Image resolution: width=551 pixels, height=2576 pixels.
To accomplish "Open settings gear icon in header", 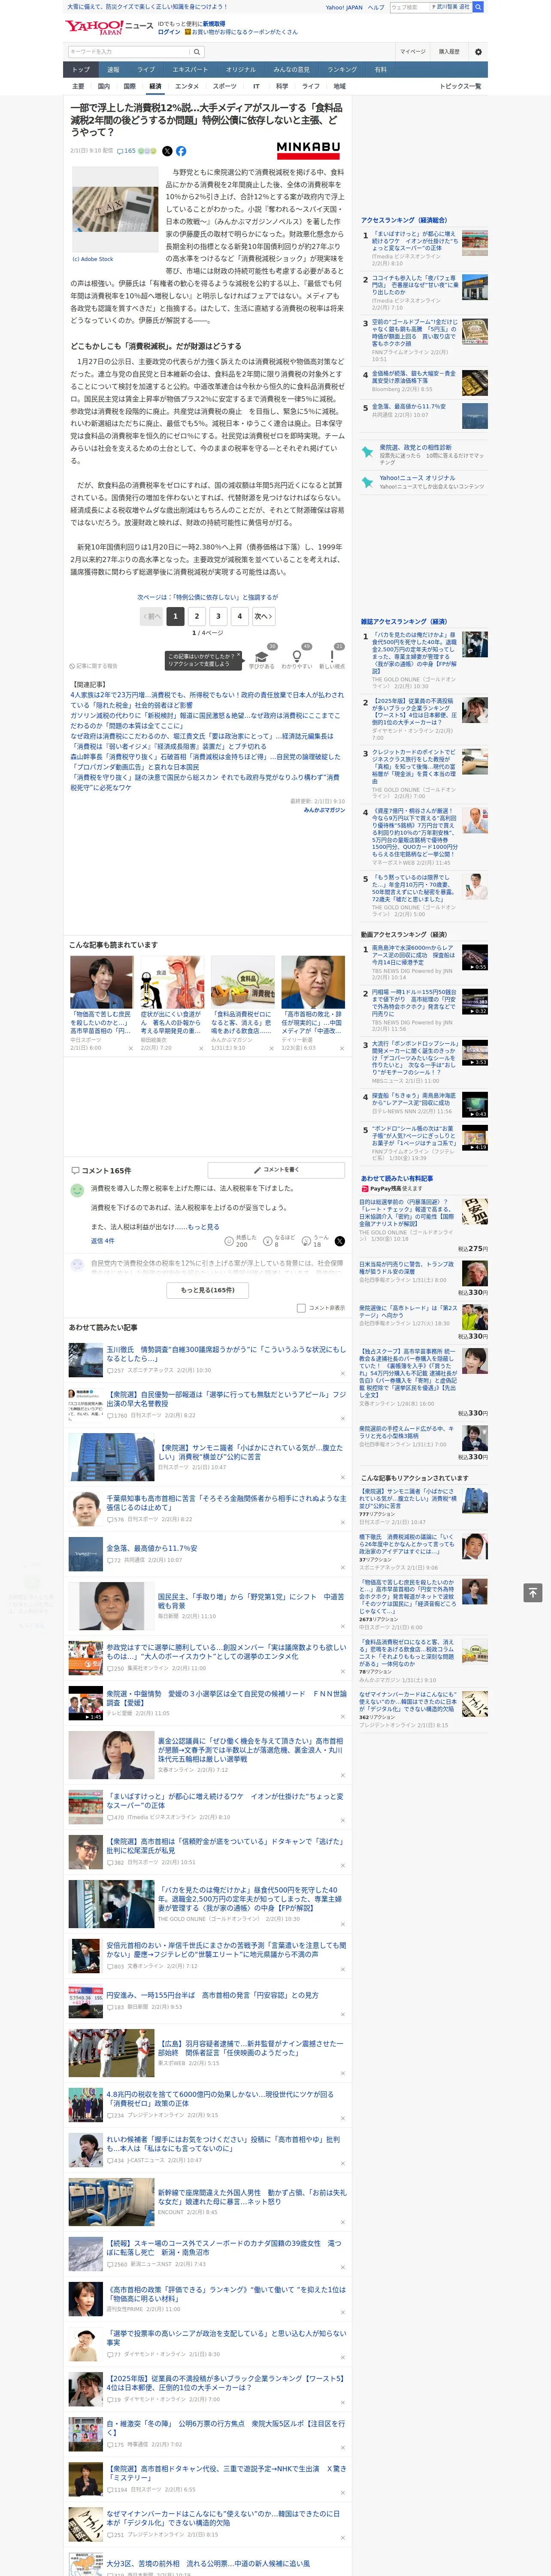I will click(x=478, y=51).
